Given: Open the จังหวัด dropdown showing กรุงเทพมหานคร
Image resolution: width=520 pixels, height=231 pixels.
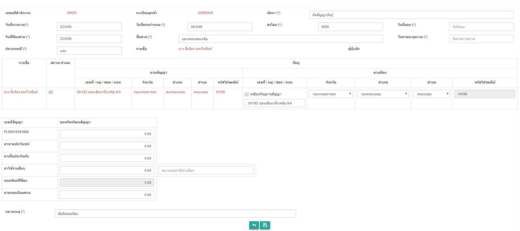Looking at the screenshot, I should (x=331, y=94).
